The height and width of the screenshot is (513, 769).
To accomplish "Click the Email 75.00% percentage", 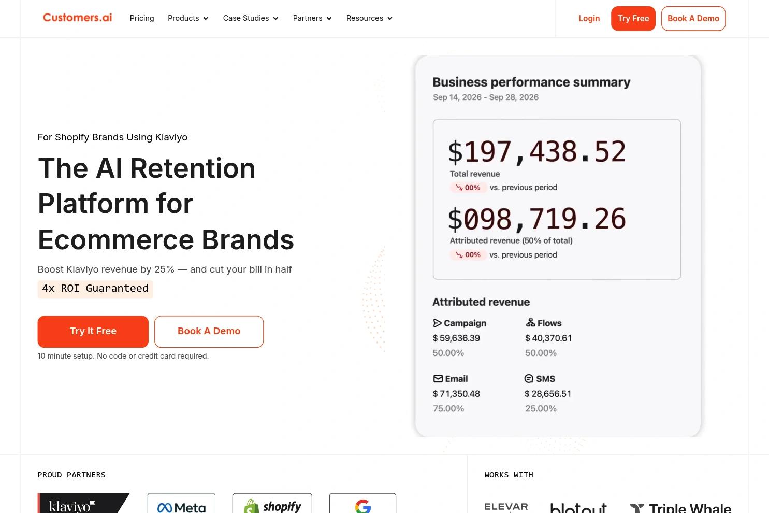I will [448, 409].
